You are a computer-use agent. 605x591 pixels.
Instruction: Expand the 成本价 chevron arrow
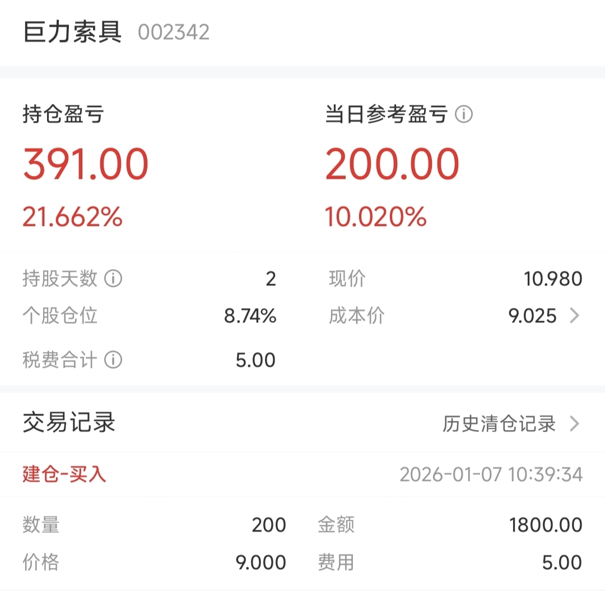pyautogui.click(x=575, y=316)
